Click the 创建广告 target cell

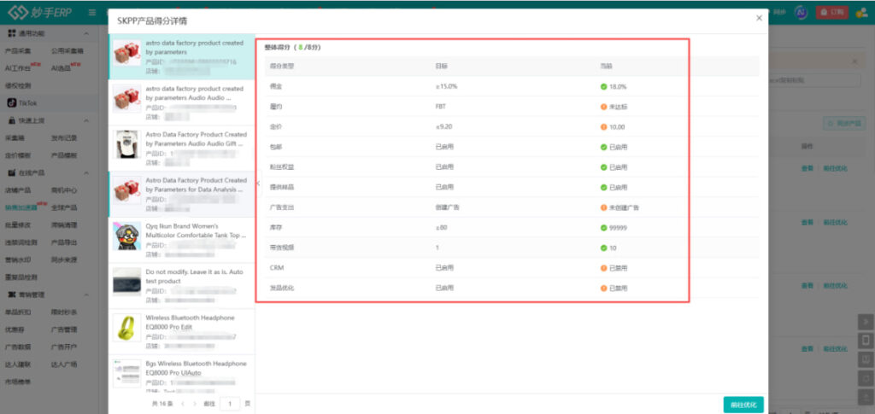coord(448,207)
